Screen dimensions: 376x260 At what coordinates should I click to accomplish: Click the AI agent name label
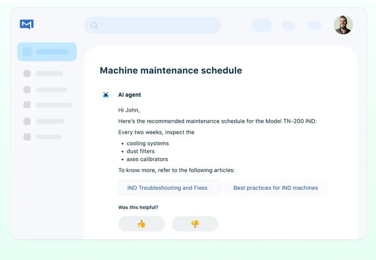[x=130, y=95]
